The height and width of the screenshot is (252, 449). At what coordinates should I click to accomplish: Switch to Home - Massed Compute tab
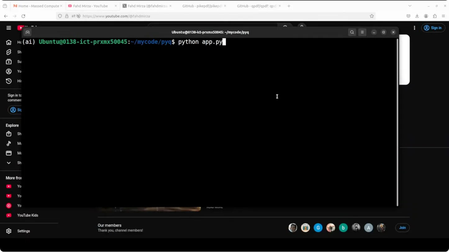click(x=37, y=6)
